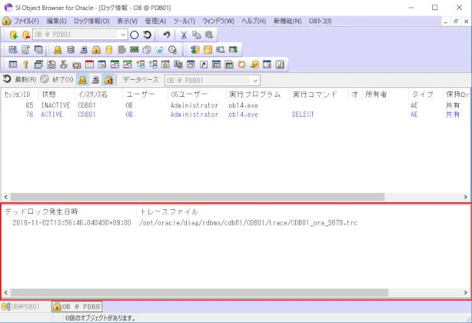Click the padlock lock information icon in the second toolbar row
This screenshot has width=472, height=323.
[96, 50]
